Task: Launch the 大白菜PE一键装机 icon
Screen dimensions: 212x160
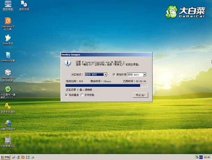Action: point(7,89)
